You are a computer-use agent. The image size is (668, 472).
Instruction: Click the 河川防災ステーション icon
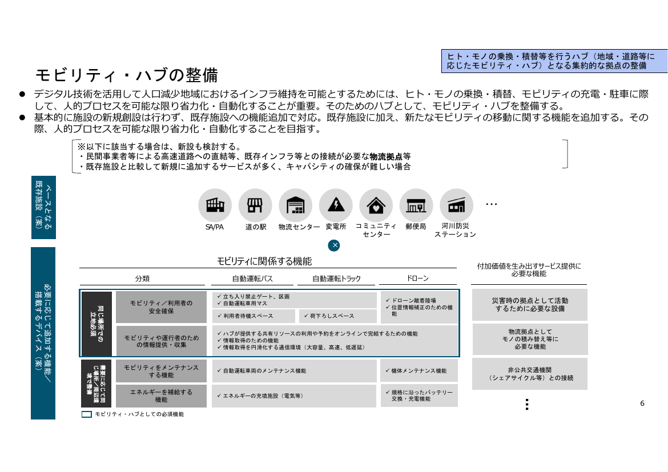(x=456, y=205)
